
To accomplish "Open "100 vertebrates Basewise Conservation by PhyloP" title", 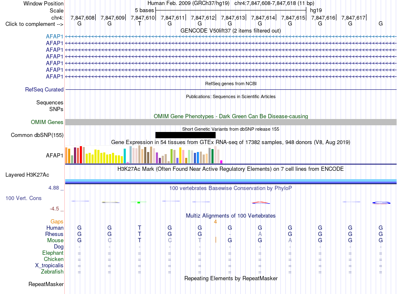I will (x=231, y=188).
